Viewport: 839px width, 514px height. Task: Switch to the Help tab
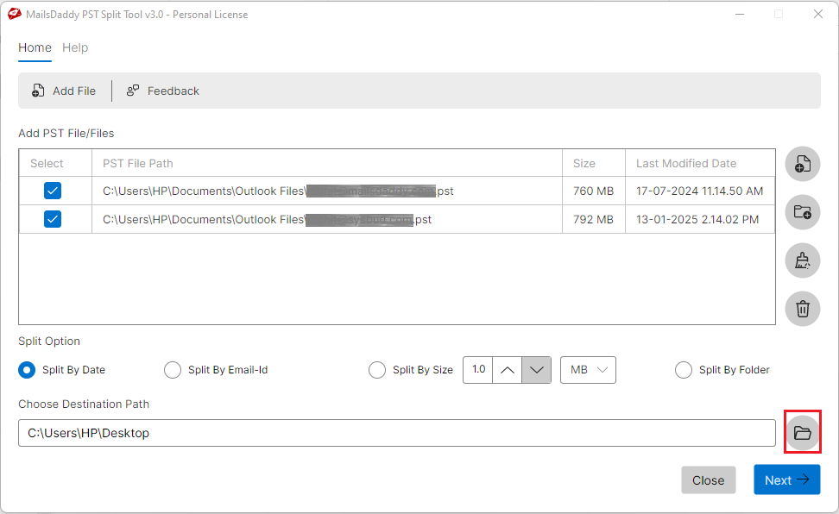[75, 47]
